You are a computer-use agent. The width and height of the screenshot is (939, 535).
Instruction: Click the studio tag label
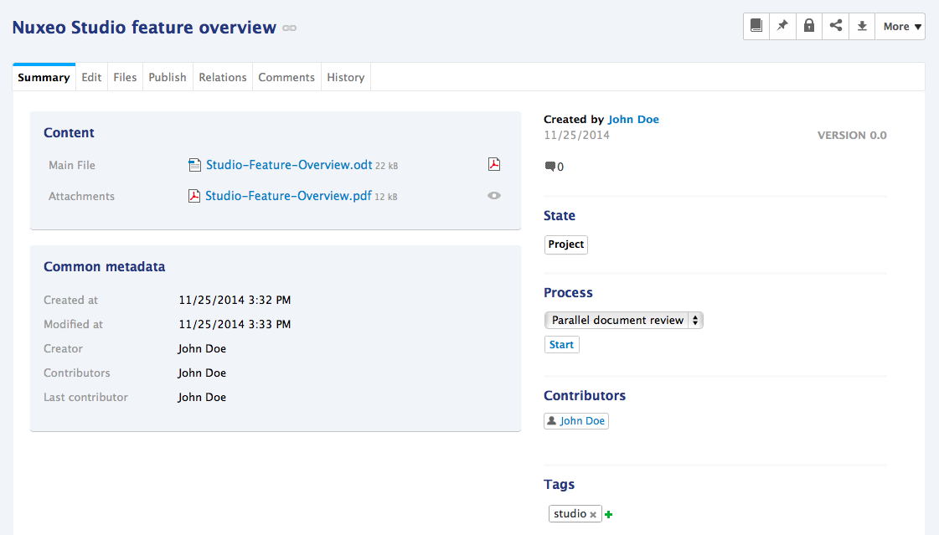pos(570,513)
